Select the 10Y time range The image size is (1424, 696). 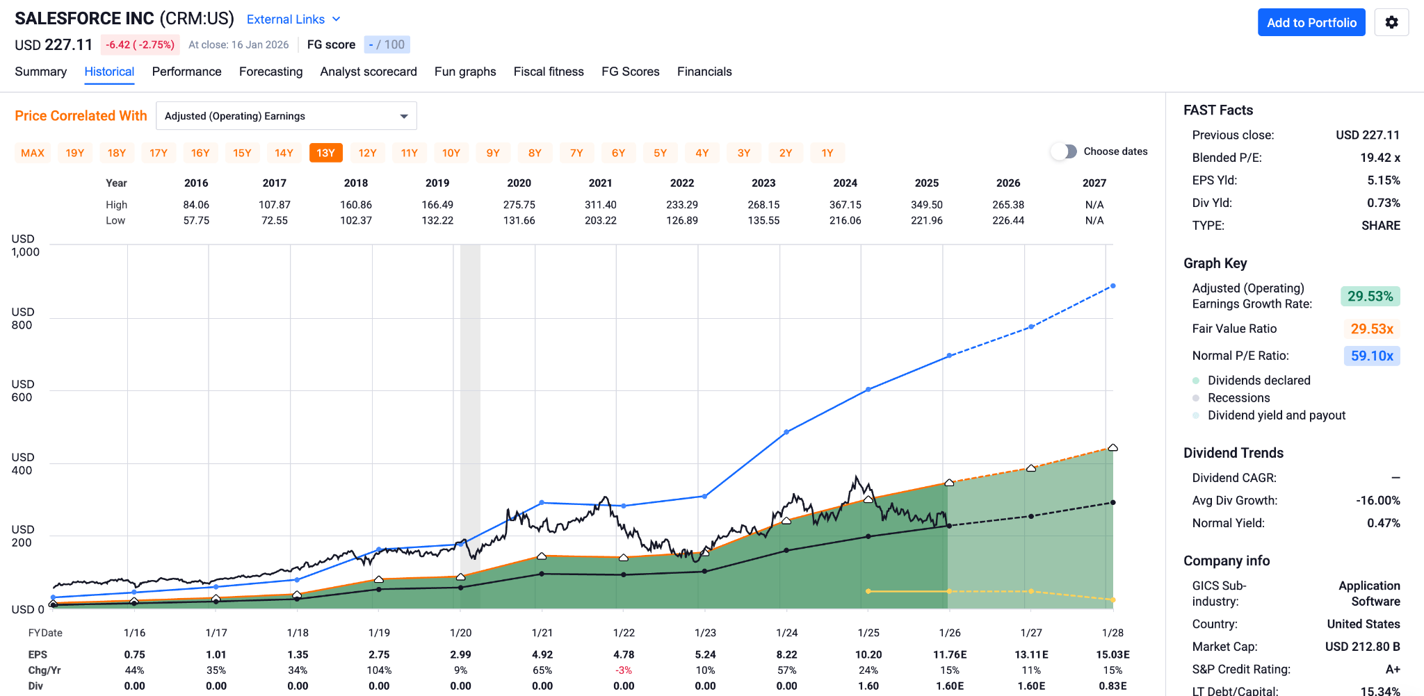coord(451,152)
